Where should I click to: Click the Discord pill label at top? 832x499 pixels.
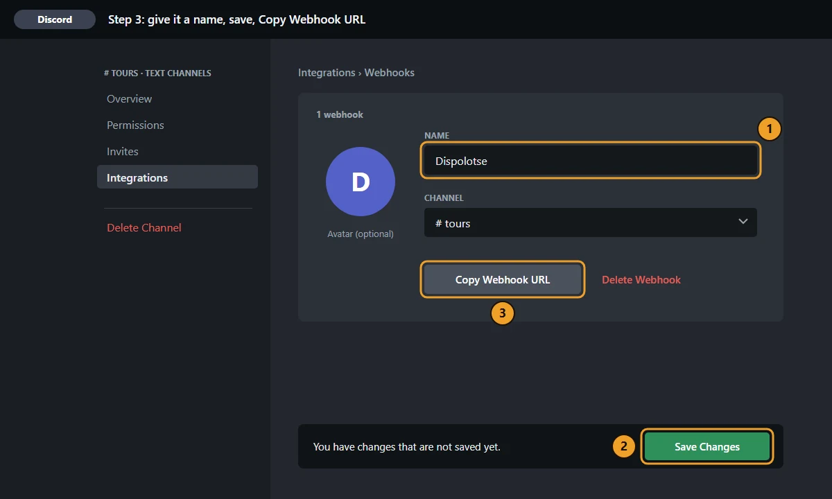[55, 19]
